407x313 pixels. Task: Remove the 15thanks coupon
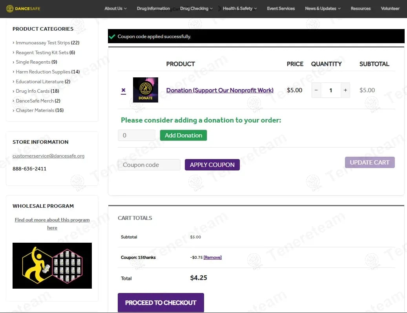point(212,257)
